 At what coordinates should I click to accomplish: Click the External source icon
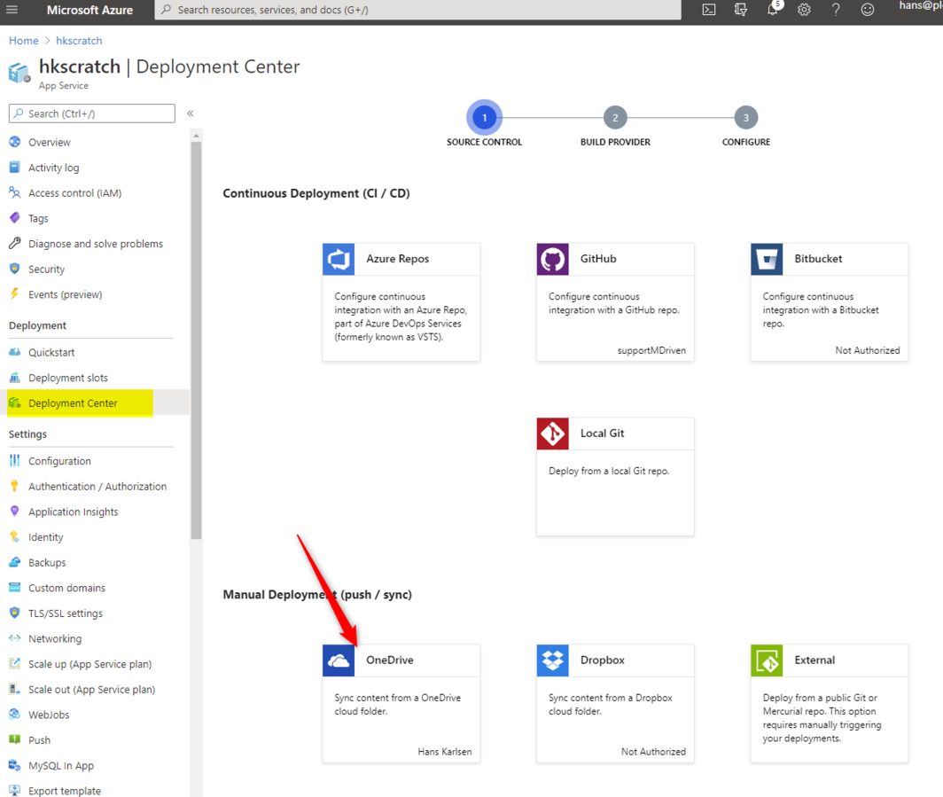tap(767, 660)
